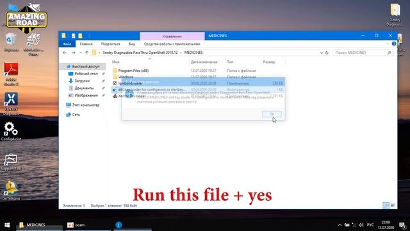The width and height of the screenshot is (410, 231).
Task: Open Документы in the sidebar
Action: (x=84, y=88)
